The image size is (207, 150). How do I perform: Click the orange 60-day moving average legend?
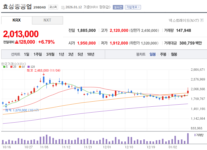point(22,67)
